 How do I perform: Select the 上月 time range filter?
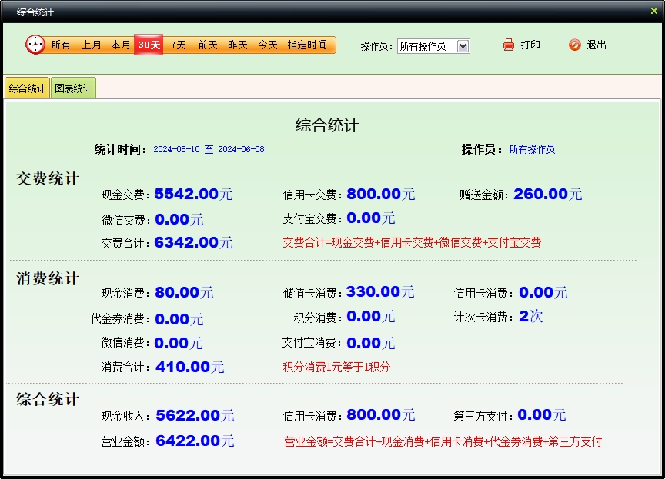point(92,45)
